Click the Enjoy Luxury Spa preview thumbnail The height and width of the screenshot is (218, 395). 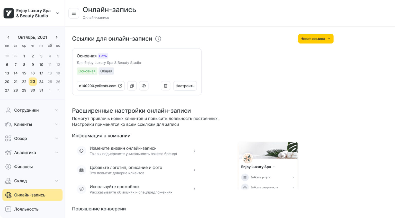268,166
